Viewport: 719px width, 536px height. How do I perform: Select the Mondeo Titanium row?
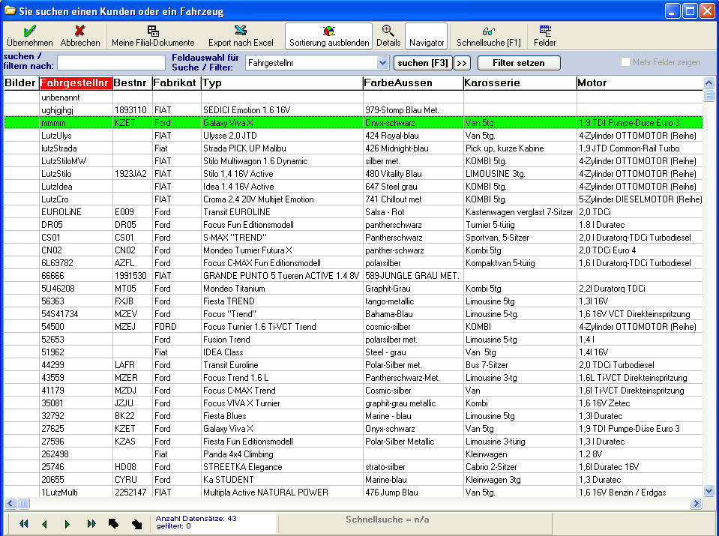point(353,289)
